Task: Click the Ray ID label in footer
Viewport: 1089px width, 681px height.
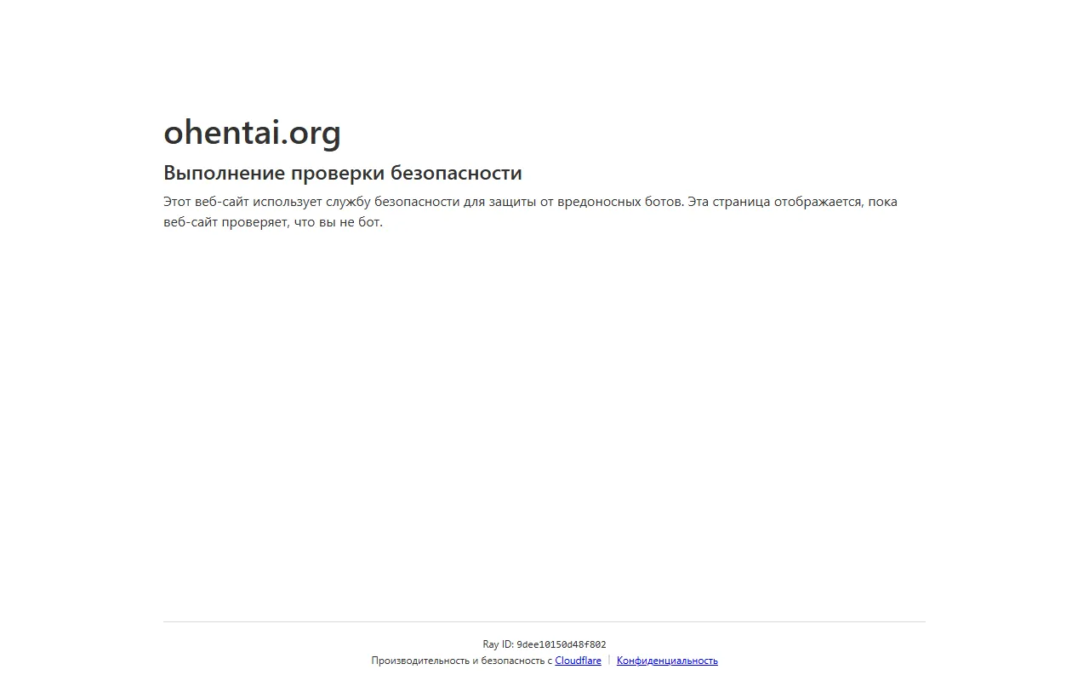Action: pos(498,644)
